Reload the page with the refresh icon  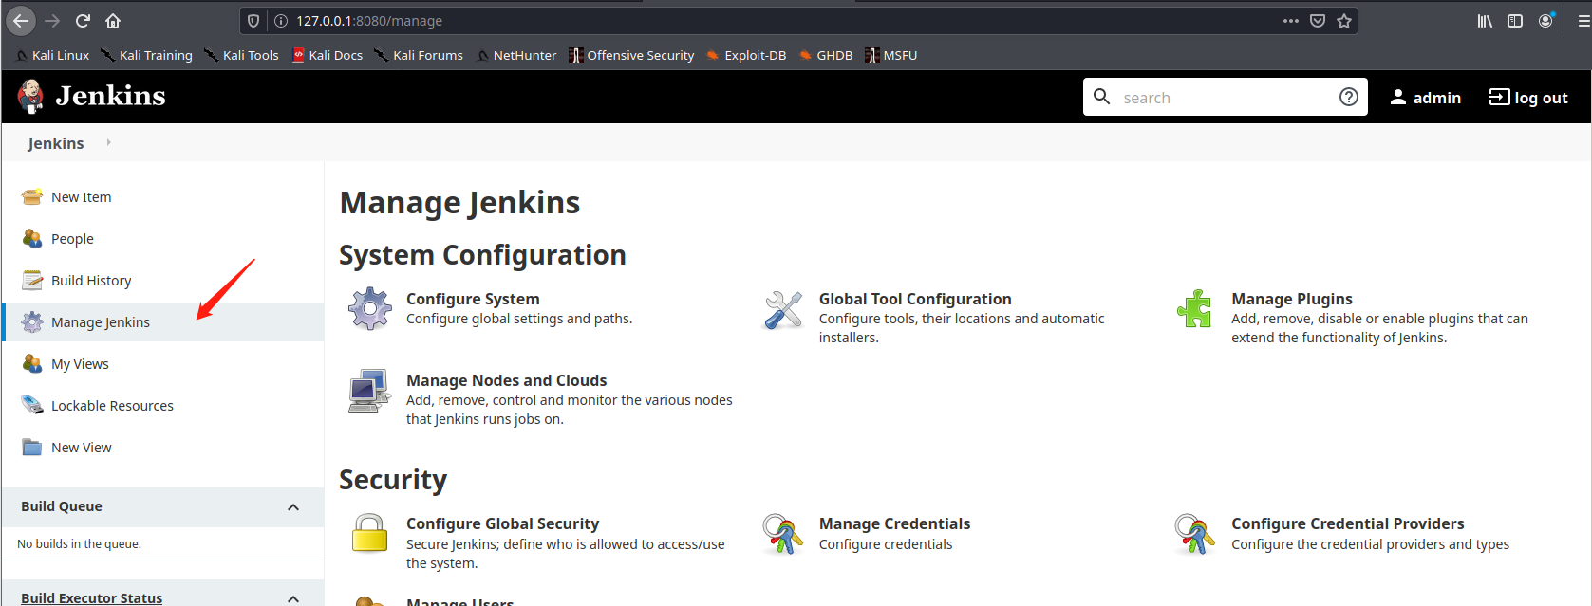click(x=83, y=21)
